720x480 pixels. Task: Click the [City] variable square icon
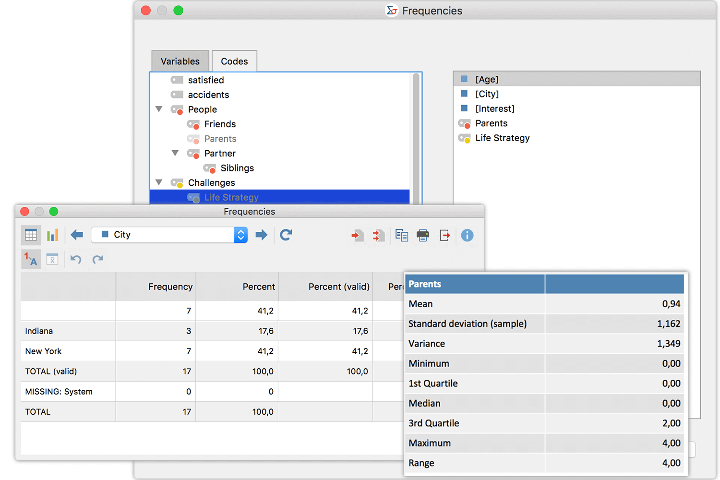tap(464, 94)
